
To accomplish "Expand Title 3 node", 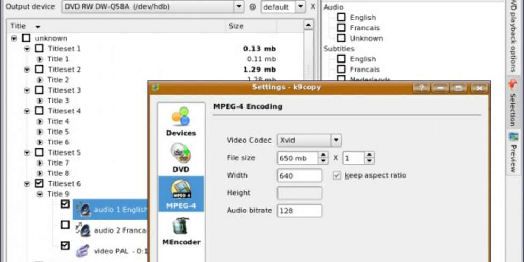I will (40, 101).
